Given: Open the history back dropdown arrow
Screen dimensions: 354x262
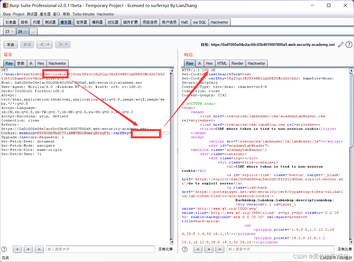Looking at the screenshot, I should pos(48,45).
